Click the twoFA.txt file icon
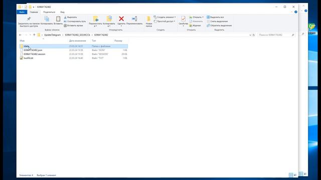Image resolution: width=321 pixels, height=180 pixels. (x=21, y=58)
